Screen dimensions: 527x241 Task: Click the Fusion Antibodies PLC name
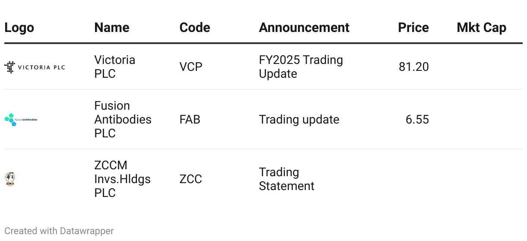coord(123,119)
